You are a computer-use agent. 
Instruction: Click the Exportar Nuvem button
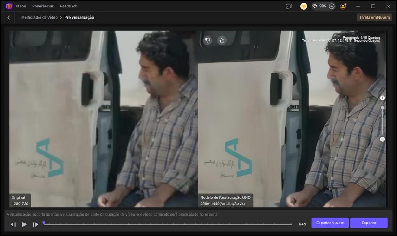pos(330,223)
